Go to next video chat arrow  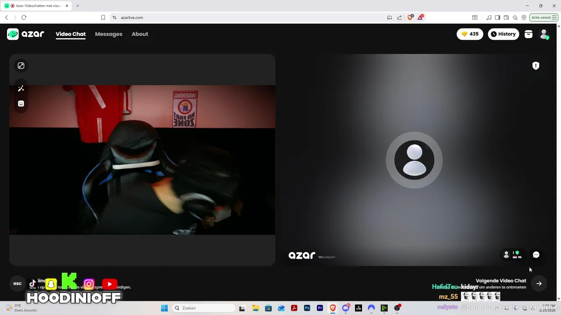click(539, 283)
